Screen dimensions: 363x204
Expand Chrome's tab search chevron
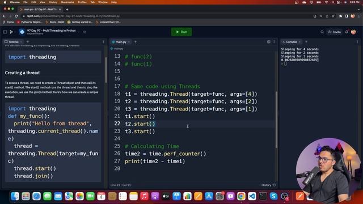(x=358, y=10)
